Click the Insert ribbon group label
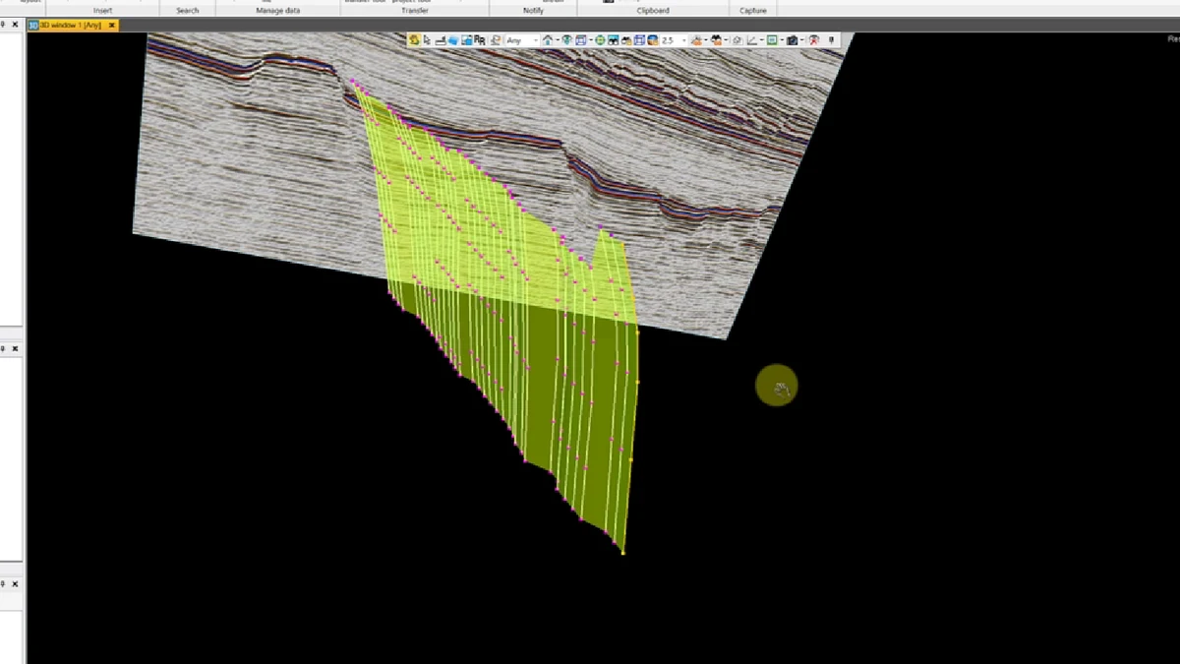The image size is (1180, 664). (102, 11)
